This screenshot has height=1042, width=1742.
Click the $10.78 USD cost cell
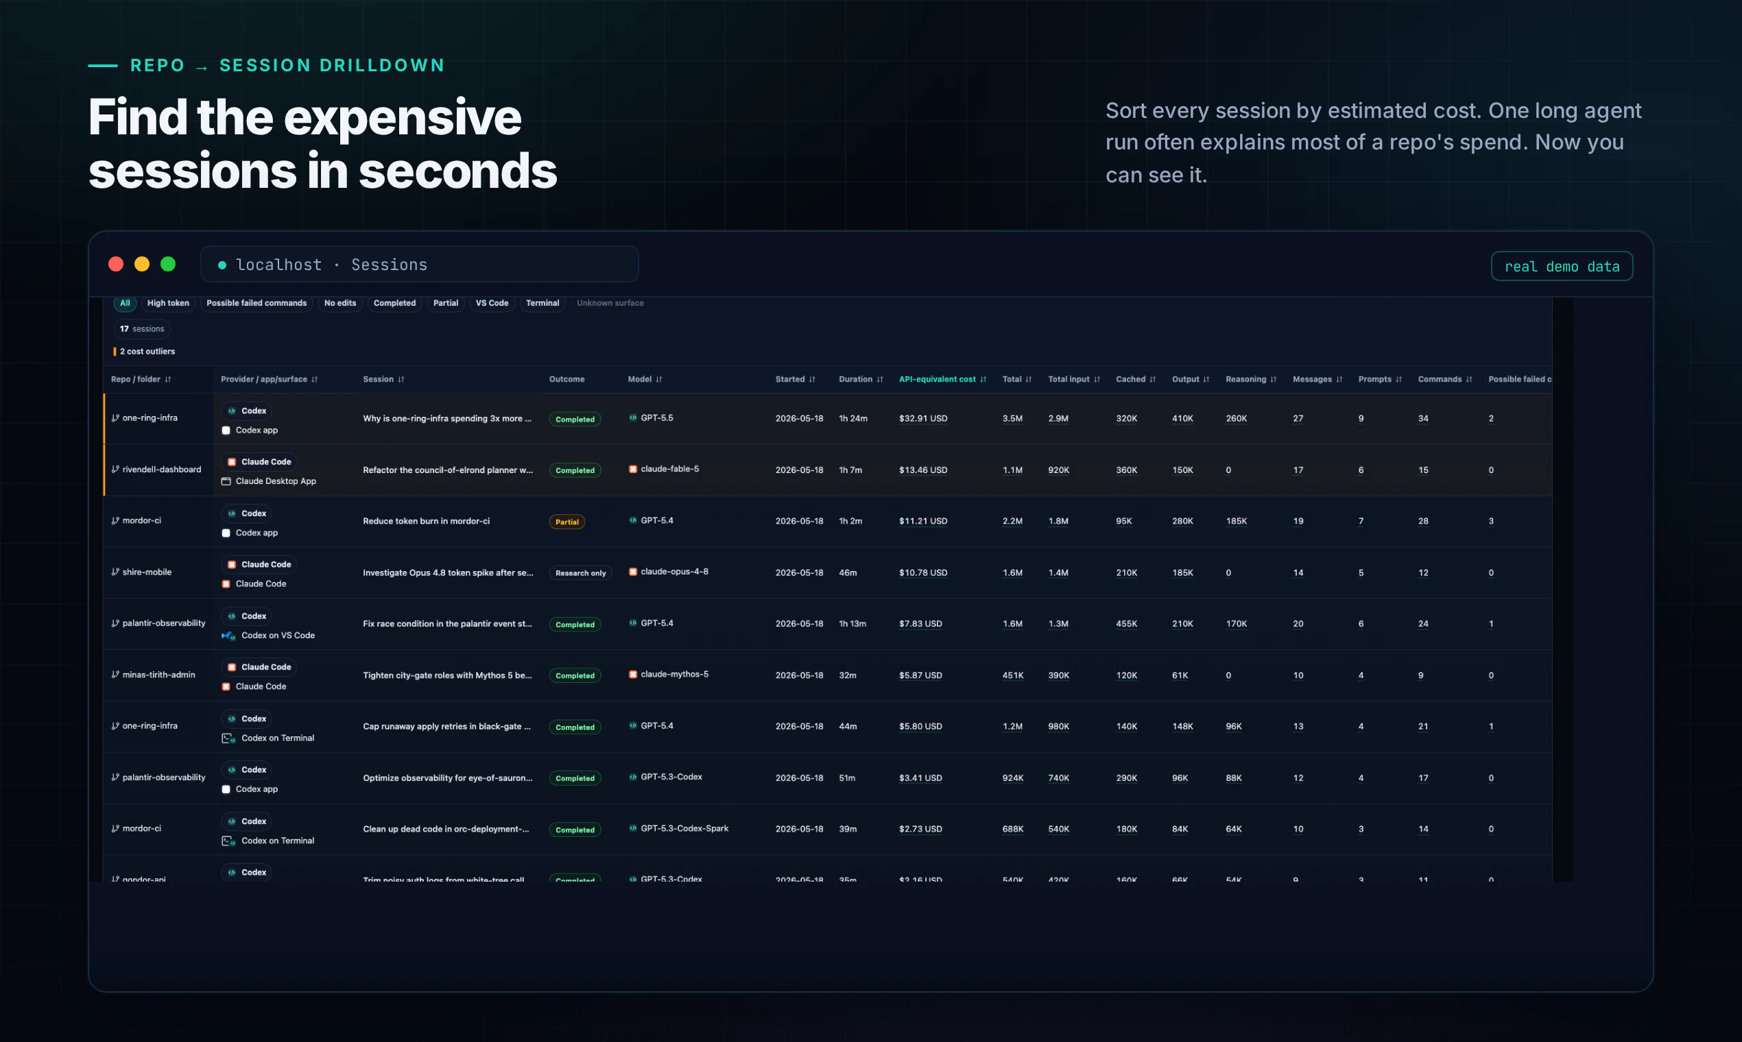[x=923, y=572]
